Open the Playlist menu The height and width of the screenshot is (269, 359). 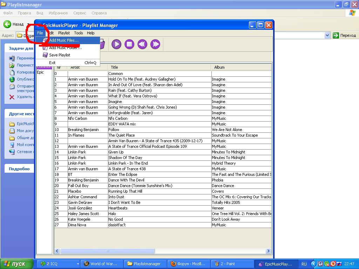pyautogui.click(x=64, y=33)
